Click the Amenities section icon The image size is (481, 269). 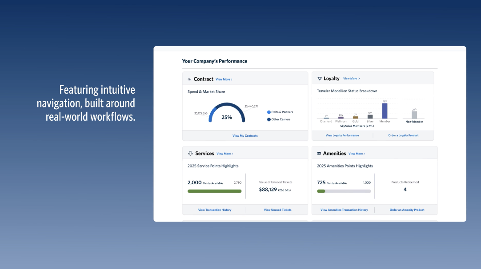coord(319,154)
